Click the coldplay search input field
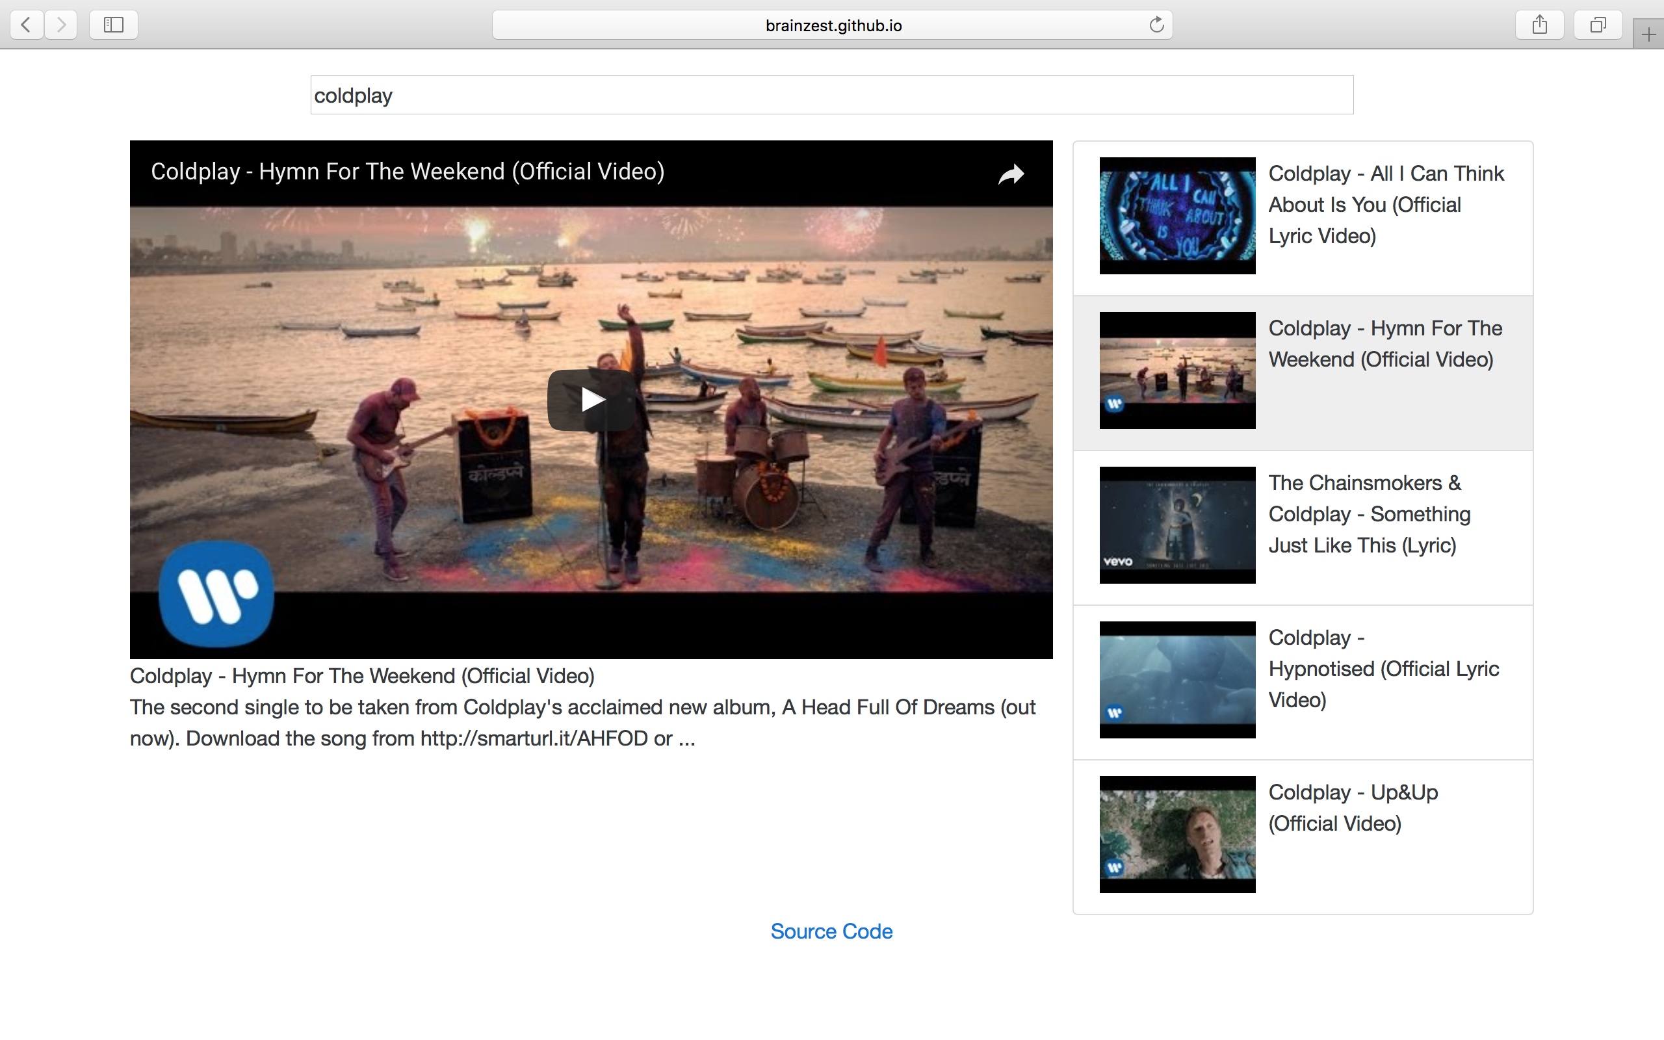This screenshot has height=1040, width=1664. tap(832, 95)
